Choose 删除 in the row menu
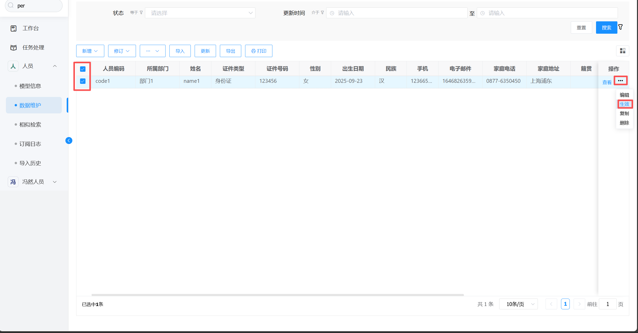 tap(624, 123)
